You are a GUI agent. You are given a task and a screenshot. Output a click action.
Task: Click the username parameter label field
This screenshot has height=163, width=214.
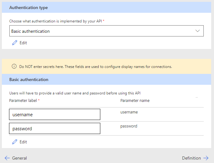(55, 114)
